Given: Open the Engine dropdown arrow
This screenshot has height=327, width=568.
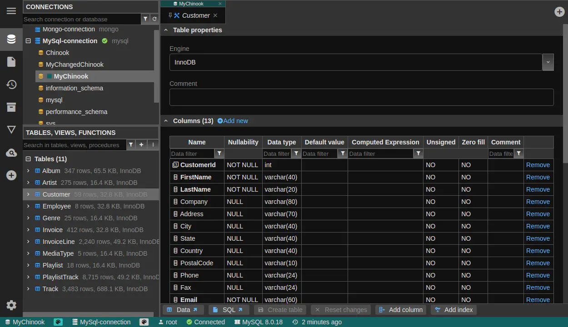Looking at the screenshot, I should [548, 62].
